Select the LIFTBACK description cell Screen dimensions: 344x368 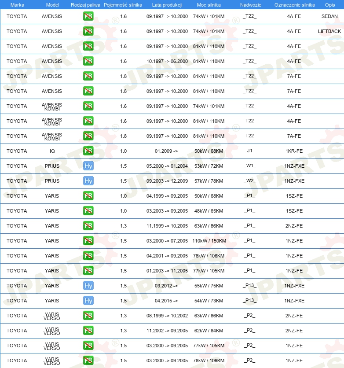point(329,31)
